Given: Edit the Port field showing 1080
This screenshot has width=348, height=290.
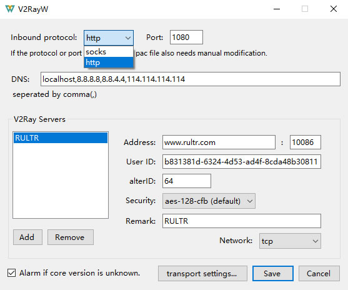Looking at the screenshot, I should (186, 37).
